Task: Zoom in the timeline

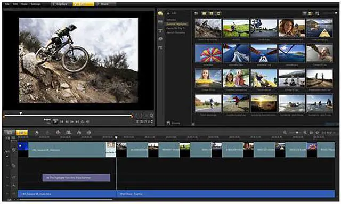Action: [x=305, y=133]
